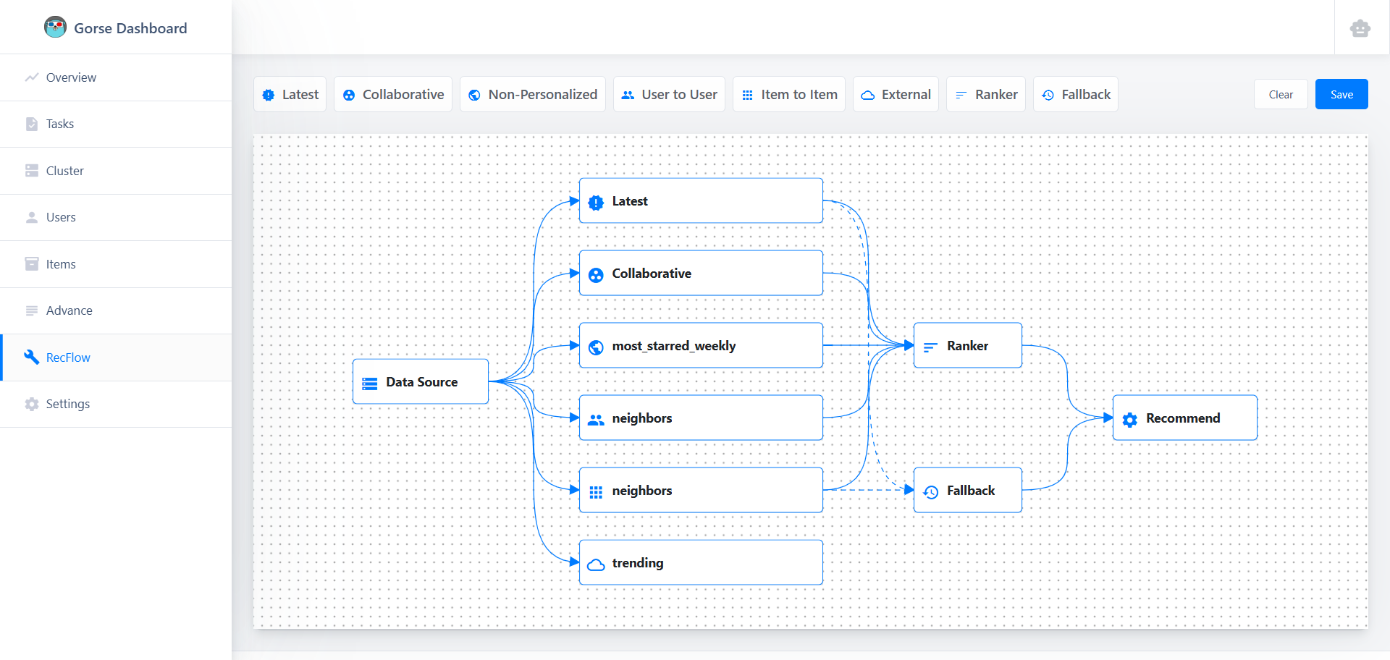1390x660 pixels.
Task: Click the cloud icon on trending node
Action: coord(596,564)
